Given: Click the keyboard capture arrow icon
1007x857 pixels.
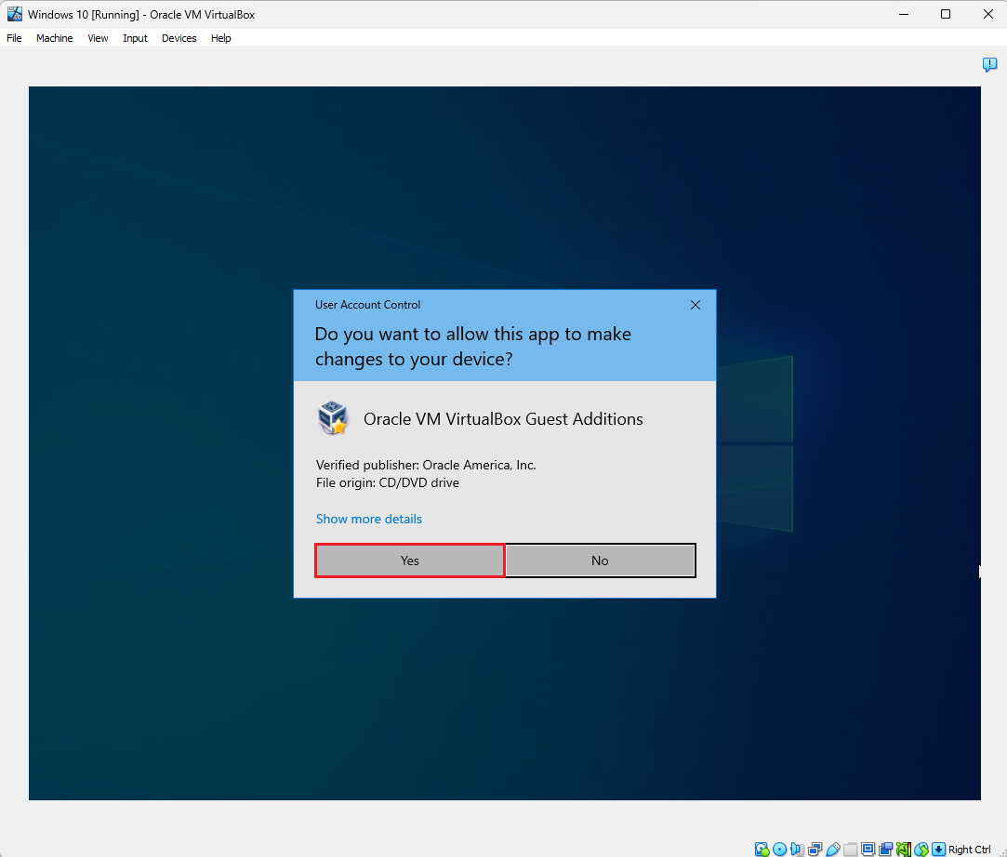Looking at the screenshot, I should click(939, 850).
